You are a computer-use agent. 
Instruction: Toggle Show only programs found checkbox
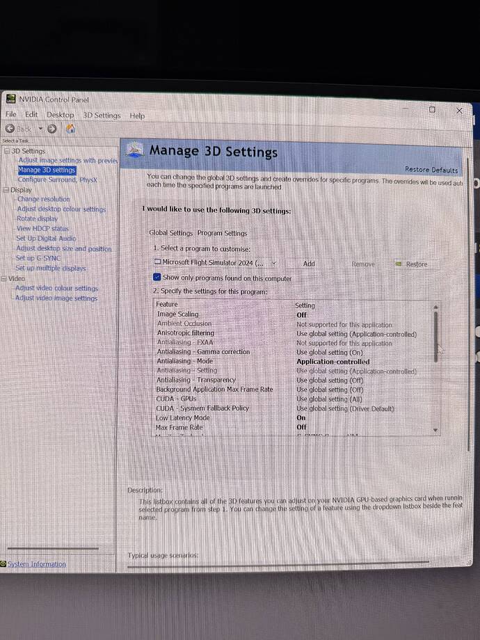coord(157,277)
